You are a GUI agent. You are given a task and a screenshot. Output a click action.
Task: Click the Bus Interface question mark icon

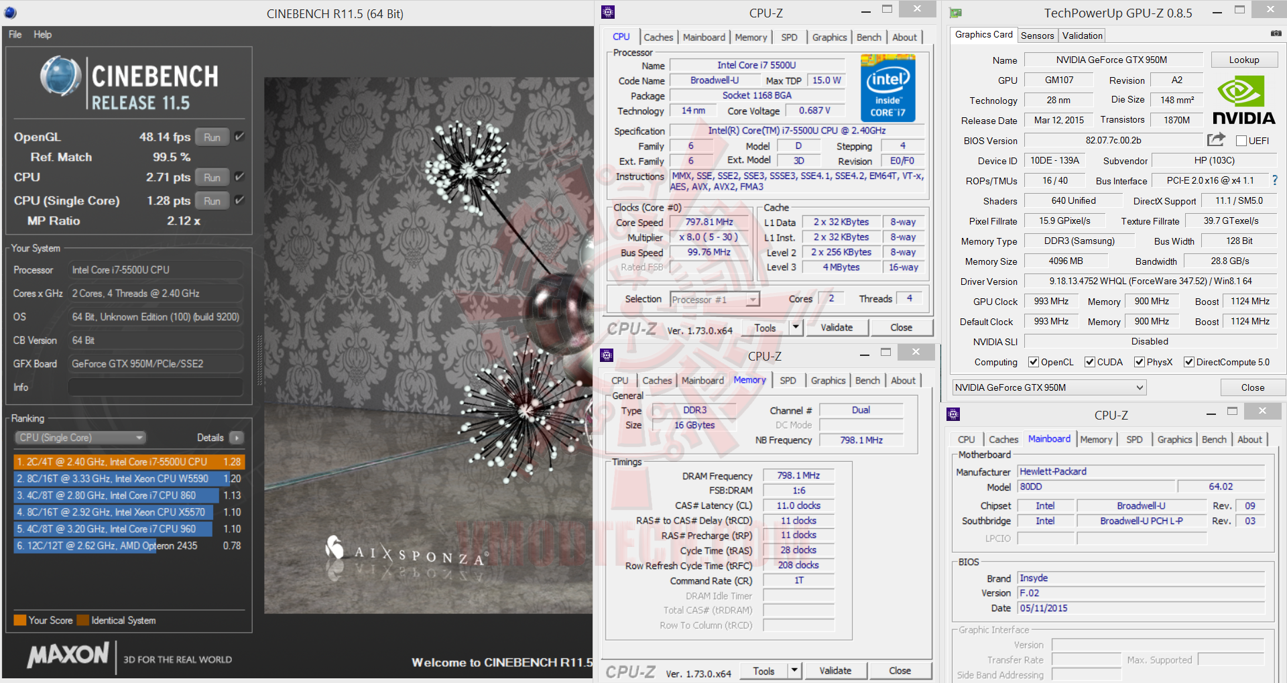[1275, 180]
